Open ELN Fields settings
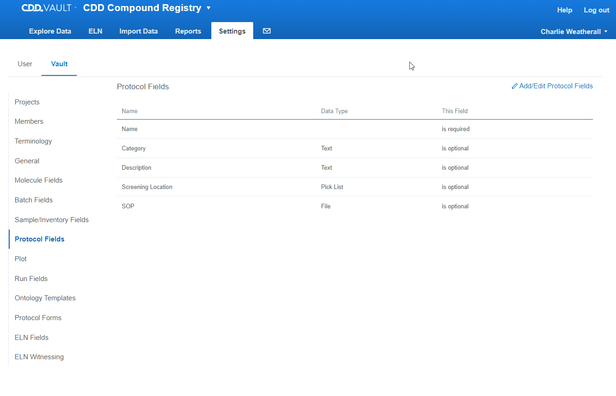This screenshot has height=396, width=616. (x=32, y=338)
